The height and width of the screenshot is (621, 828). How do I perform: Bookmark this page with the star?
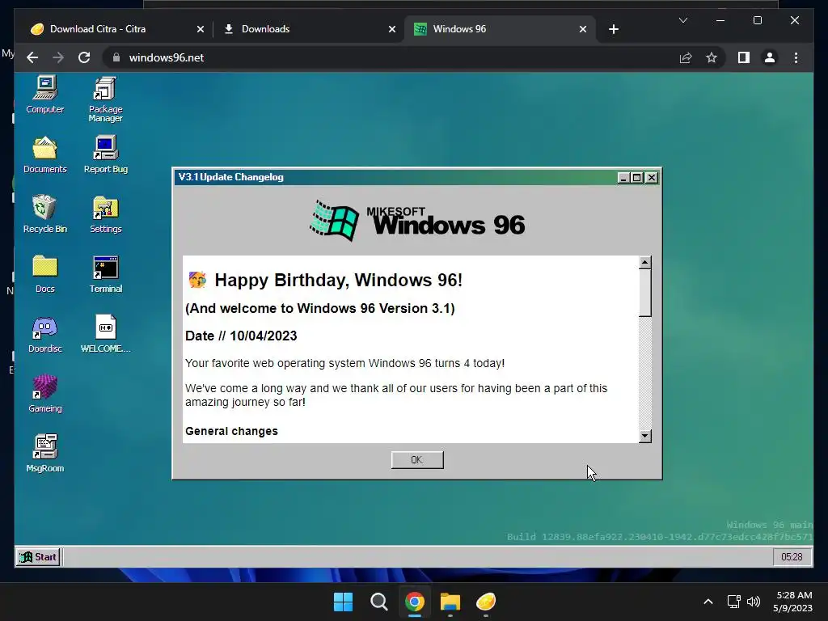[712, 57]
